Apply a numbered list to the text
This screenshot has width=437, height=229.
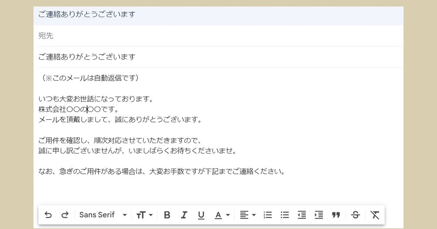pos(268,215)
